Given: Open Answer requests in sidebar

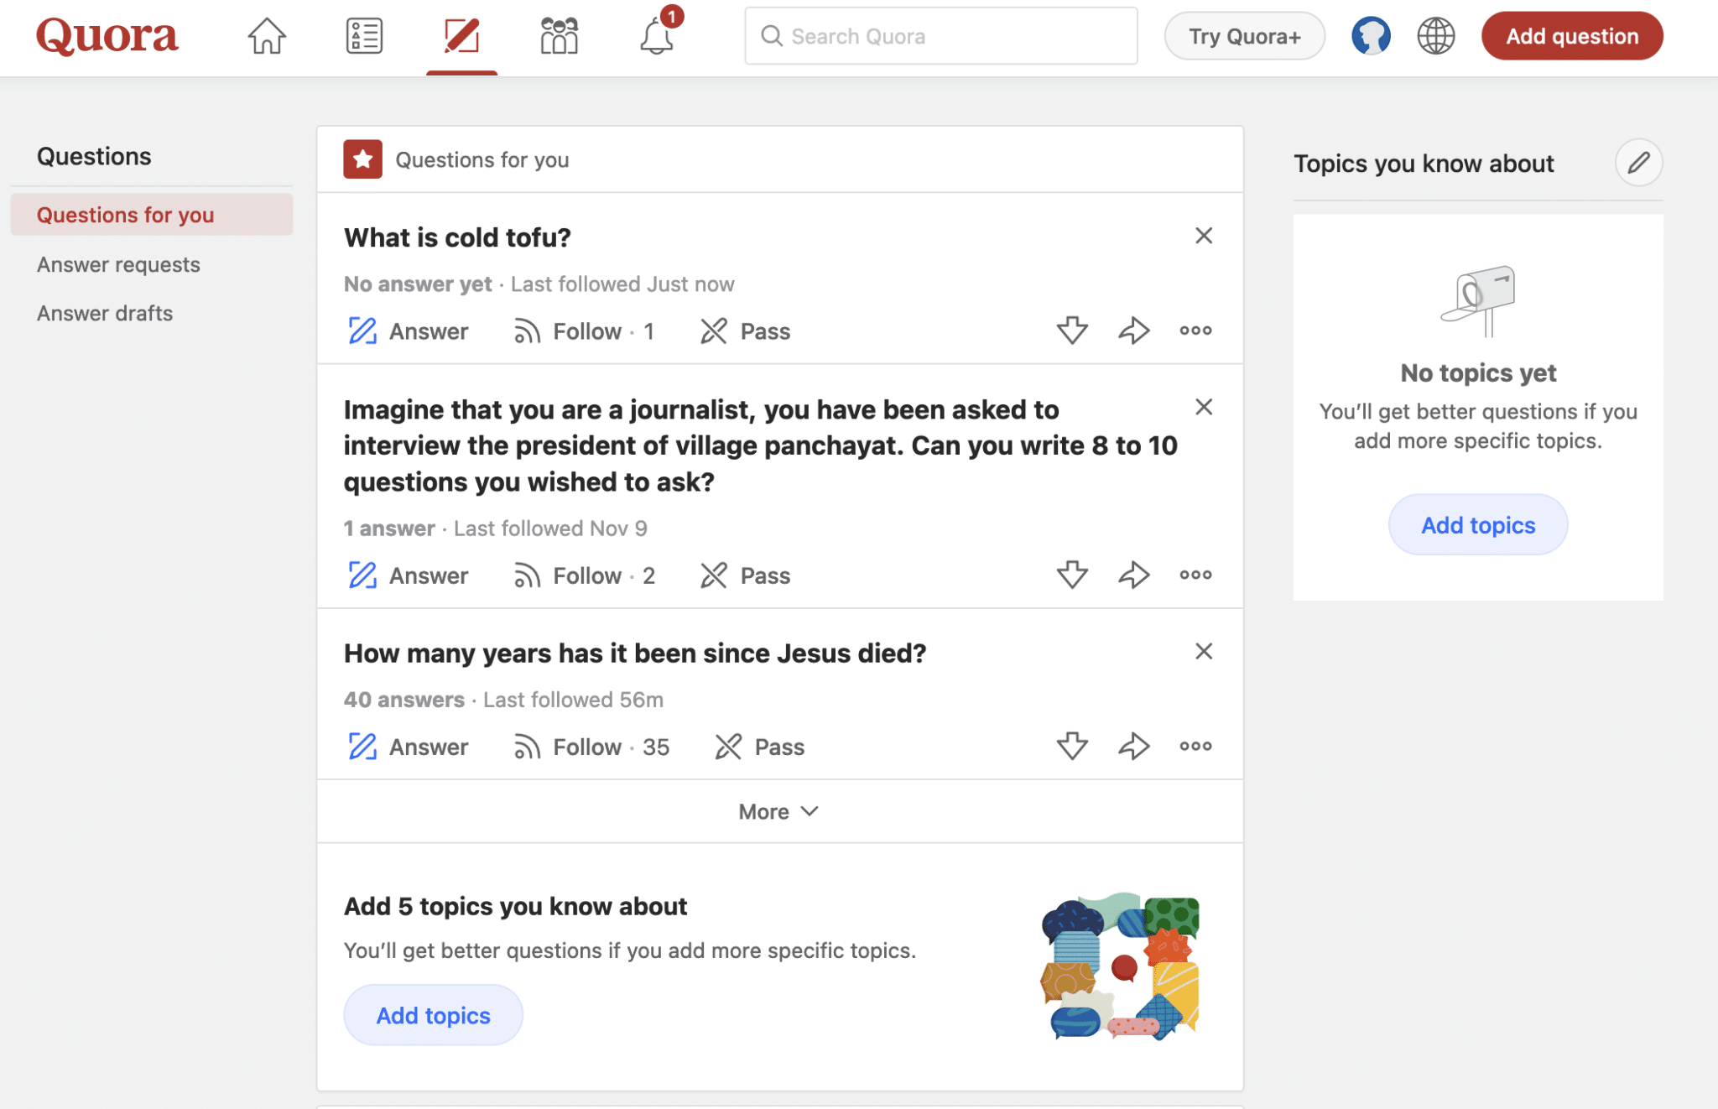Looking at the screenshot, I should click(x=118, y=264).
